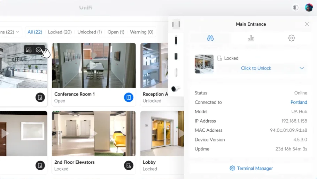This screenshot has width=317, height=179.
Task: Select the white reader device icon
Action: (176, 72)
